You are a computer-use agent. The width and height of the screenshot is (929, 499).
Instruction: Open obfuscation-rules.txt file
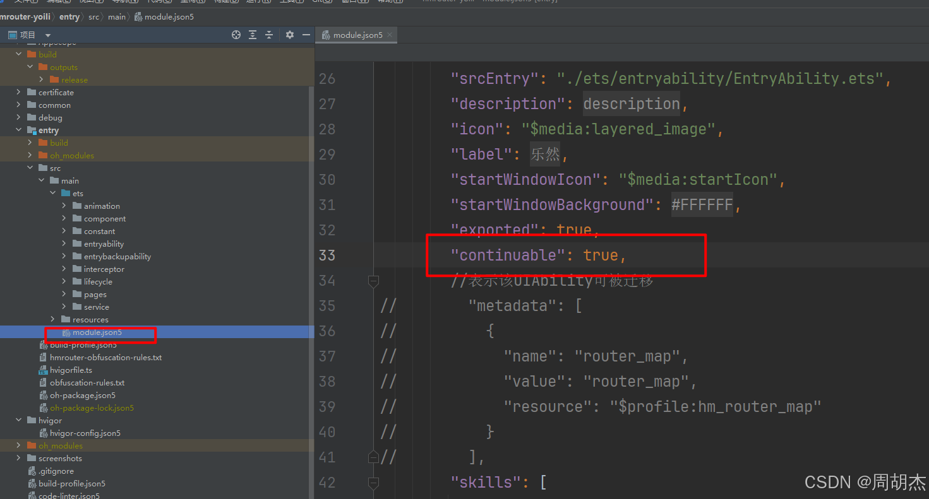[87, 382]
